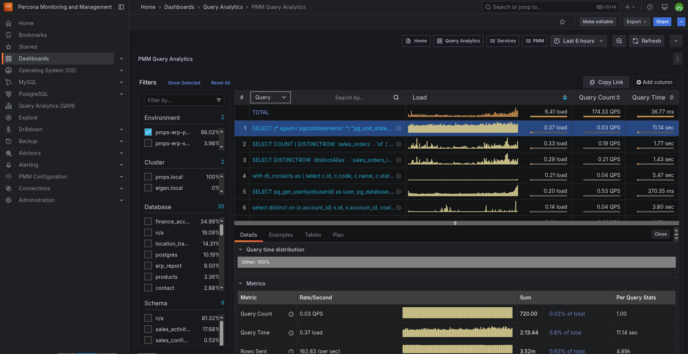
Task: Click the Percona PMM logo icon
Action: [x=8, y=7]
